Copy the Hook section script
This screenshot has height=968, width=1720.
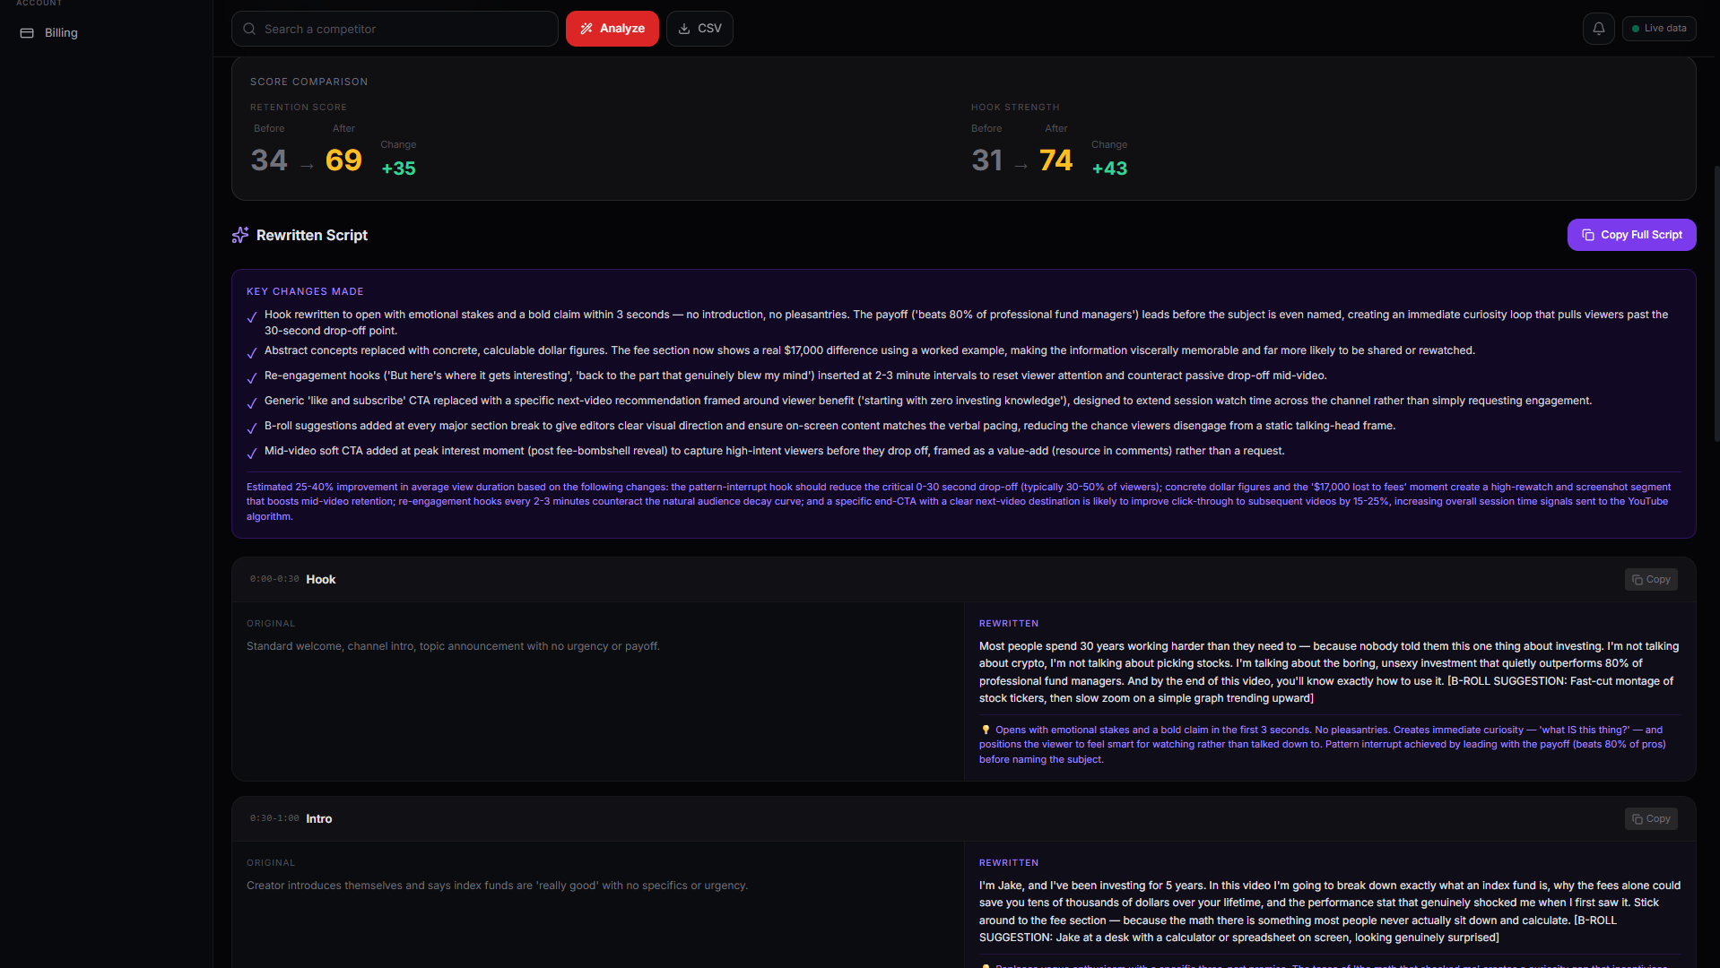1651,580
